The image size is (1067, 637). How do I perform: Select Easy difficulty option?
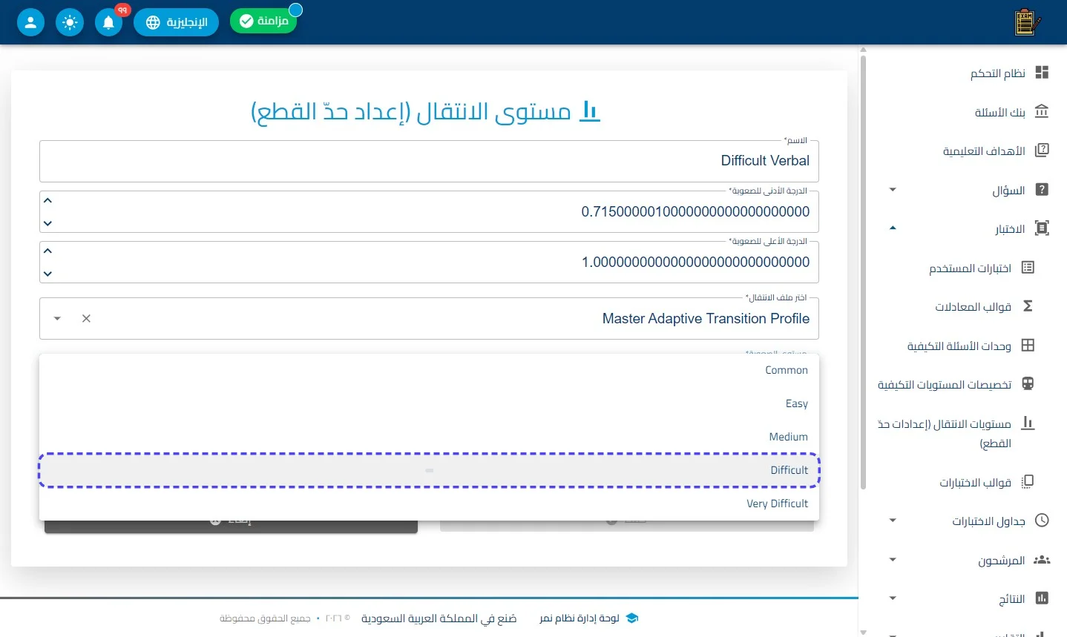point(429,403)
